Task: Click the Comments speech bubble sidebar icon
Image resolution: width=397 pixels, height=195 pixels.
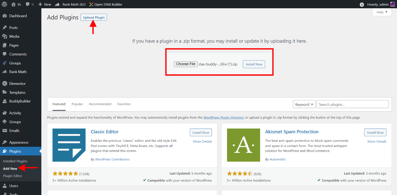Action: coord(5,54)
